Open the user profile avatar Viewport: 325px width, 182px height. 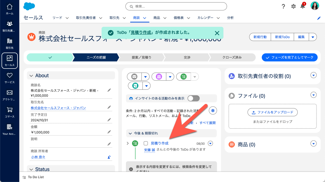(x=315, y=6)
